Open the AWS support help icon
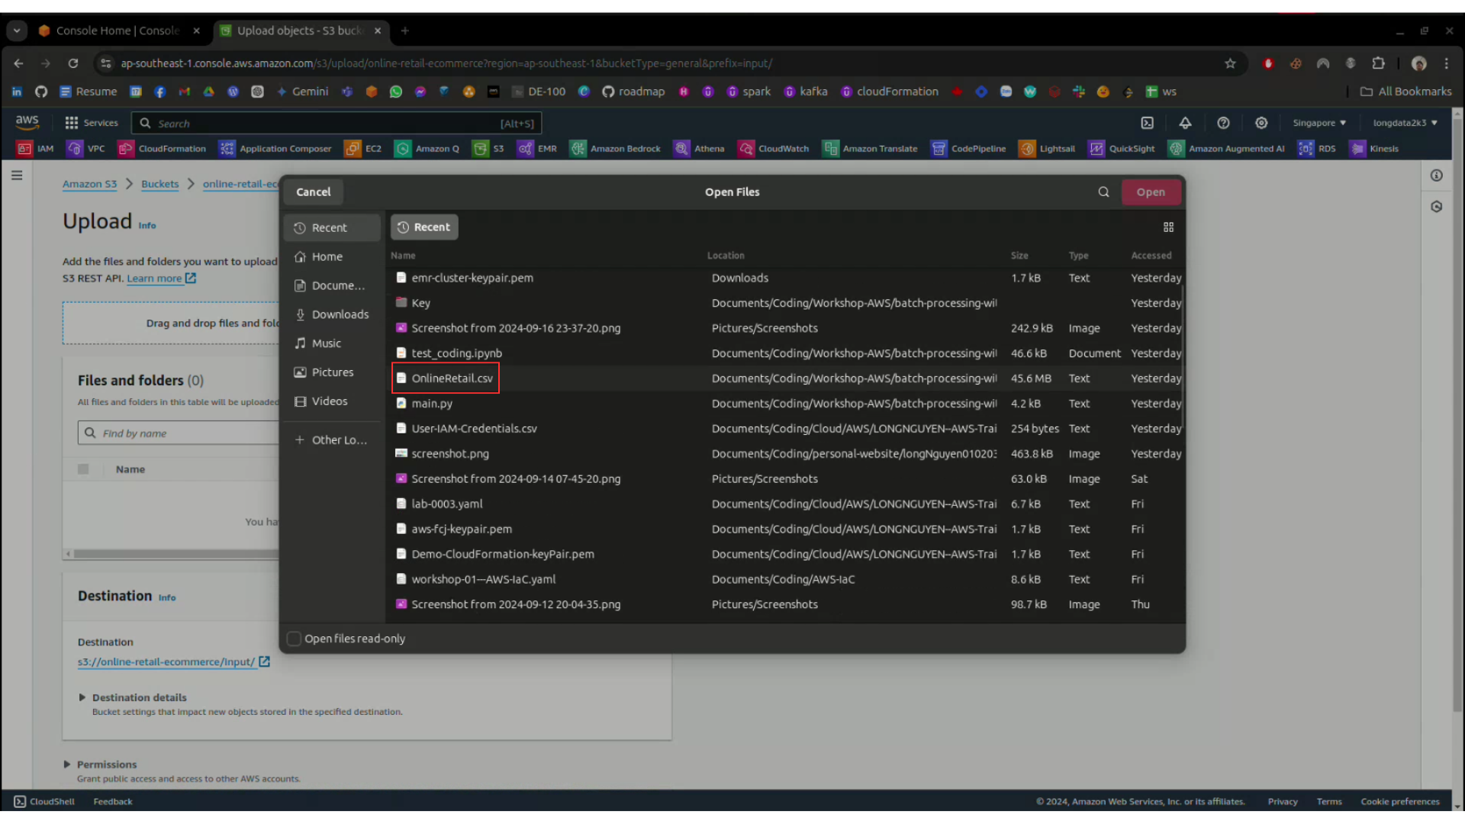Image resolution: width=1465 pixels, height=824 pixels. coord(1223,123)
